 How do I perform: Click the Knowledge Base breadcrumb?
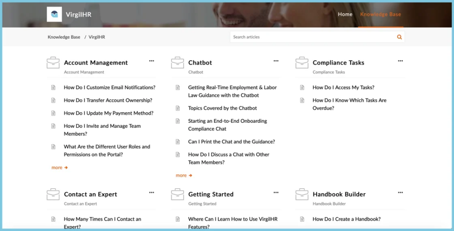point(64,37)
